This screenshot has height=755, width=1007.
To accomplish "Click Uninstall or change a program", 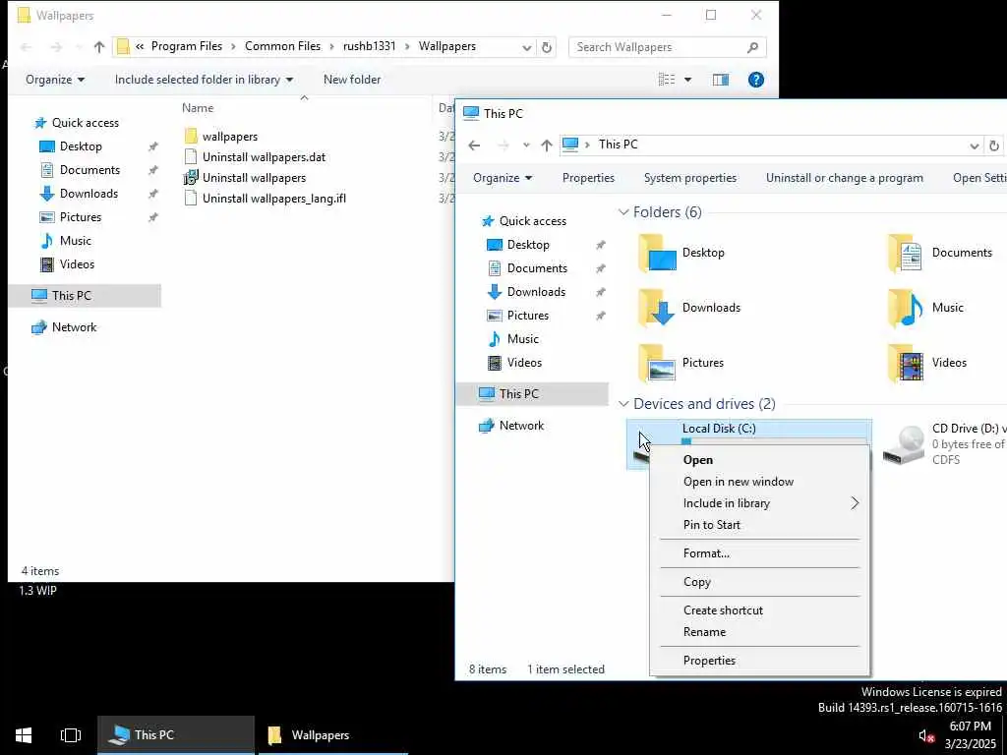I will 845,178.
